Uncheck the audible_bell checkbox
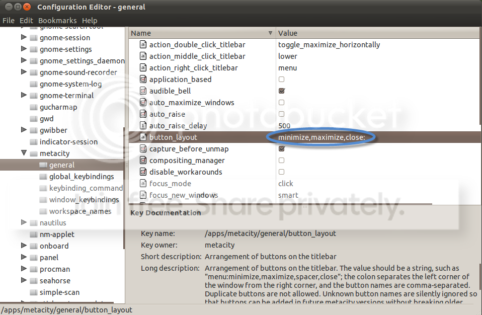This screenshot has height=315, width=482. pyautogui.click(x=282, y=91)
